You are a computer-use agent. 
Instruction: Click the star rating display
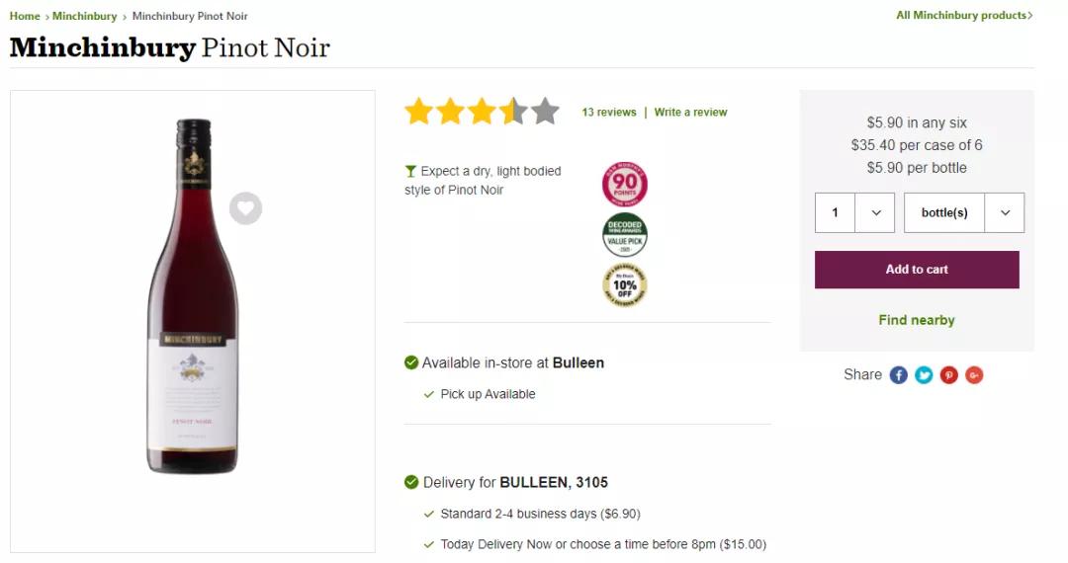pos(482,112)
